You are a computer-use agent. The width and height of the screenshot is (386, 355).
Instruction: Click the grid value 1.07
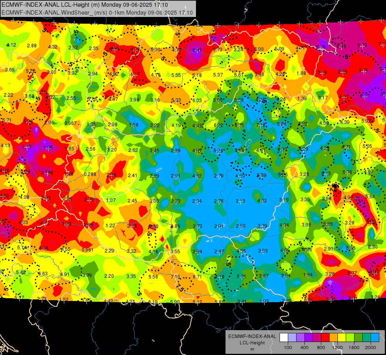(111, 200)
